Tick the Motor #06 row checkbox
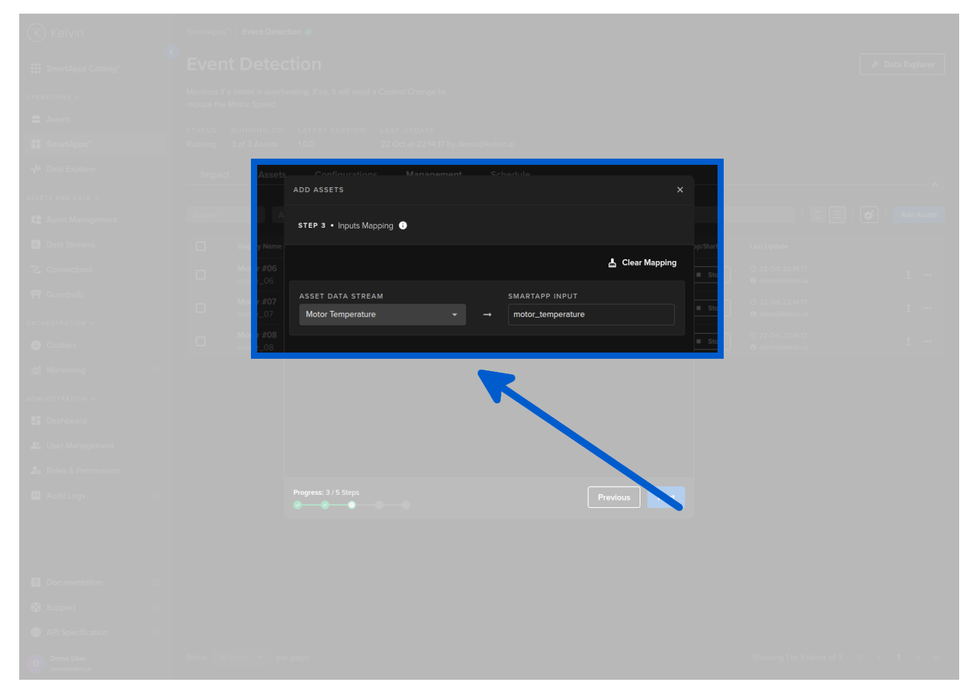Image resolution: width=979 pixels, height=694 pixels. [201, 275]
